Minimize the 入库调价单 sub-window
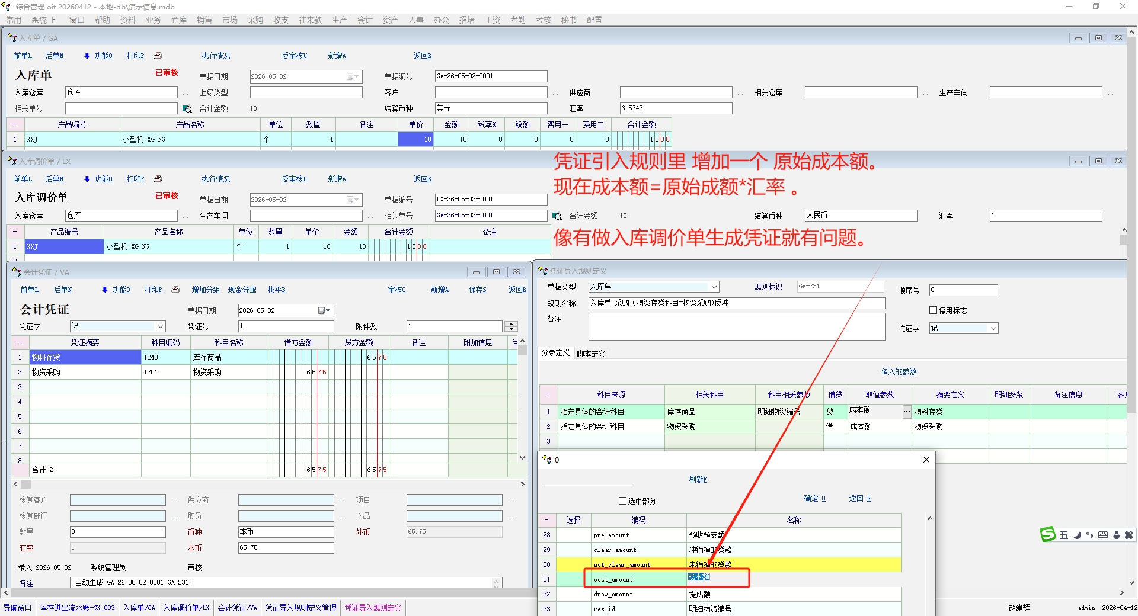Viewport: 1138px width, 616px height. pos(1078,161)
